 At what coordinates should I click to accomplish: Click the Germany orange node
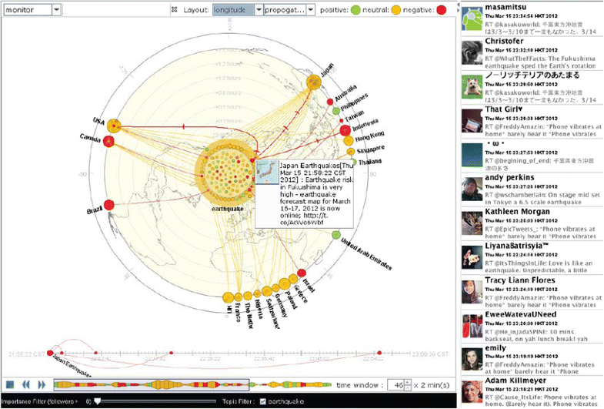point(275,288)
